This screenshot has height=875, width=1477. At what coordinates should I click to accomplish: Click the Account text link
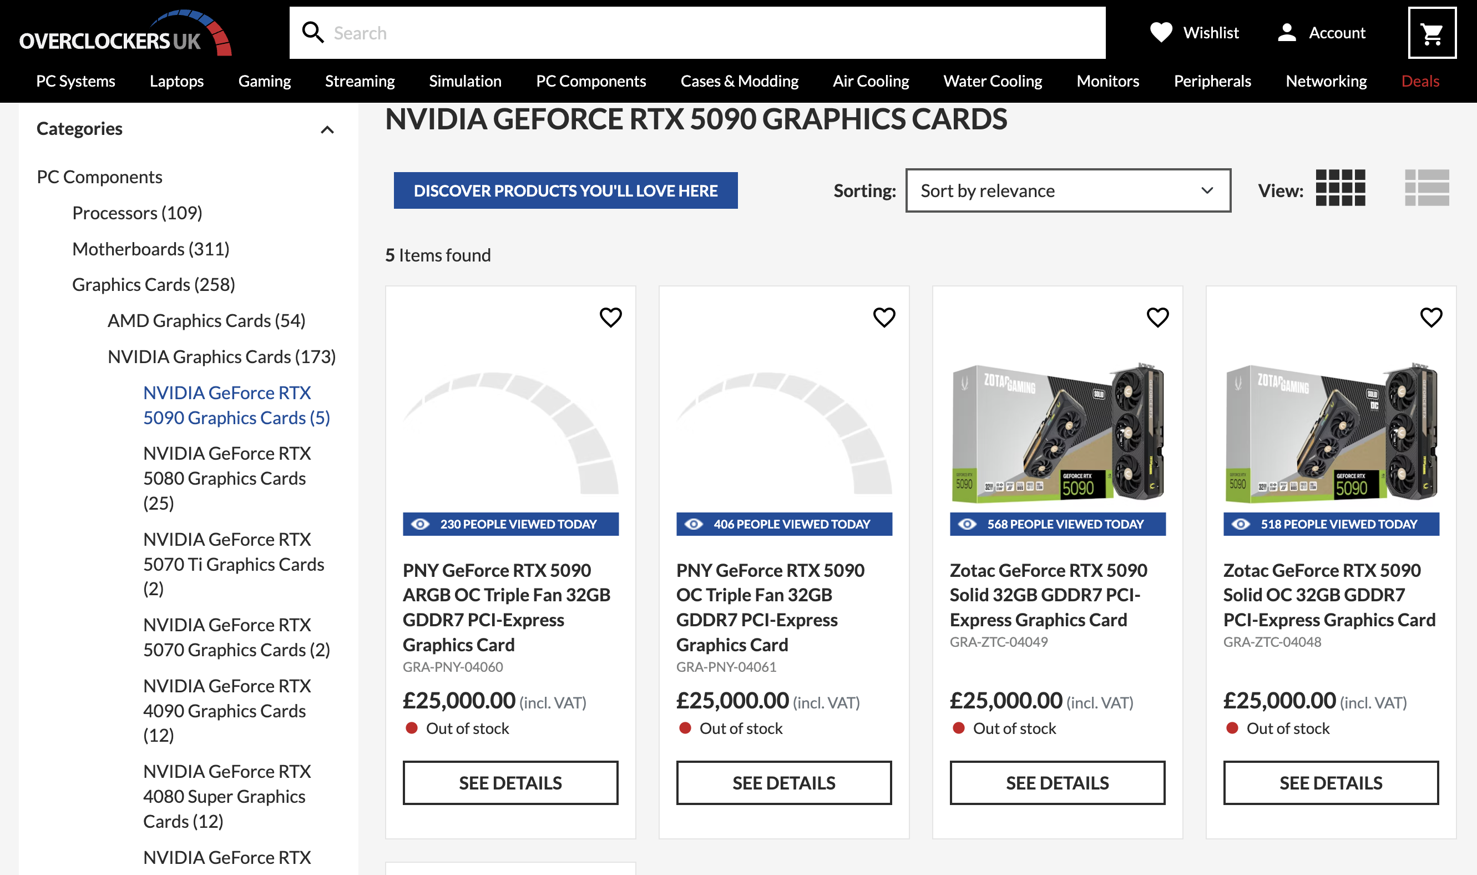(1337, 32)
